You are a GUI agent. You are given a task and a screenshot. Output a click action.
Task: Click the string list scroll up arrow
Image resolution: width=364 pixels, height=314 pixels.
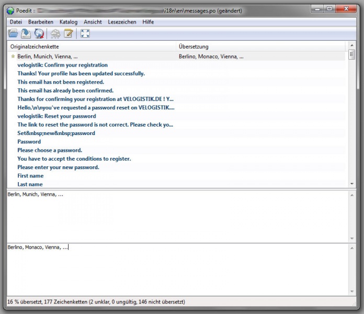[x=351, y=47]
